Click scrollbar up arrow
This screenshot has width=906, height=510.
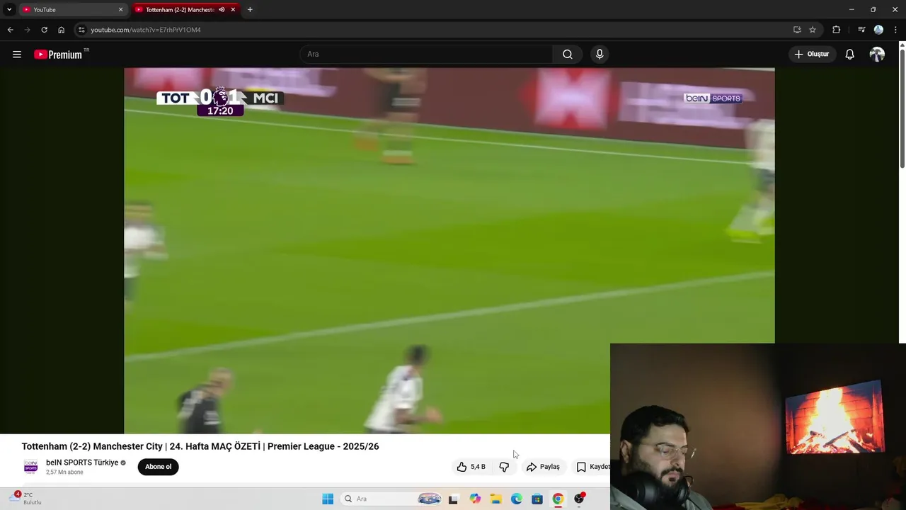click(x=902, y=45)
